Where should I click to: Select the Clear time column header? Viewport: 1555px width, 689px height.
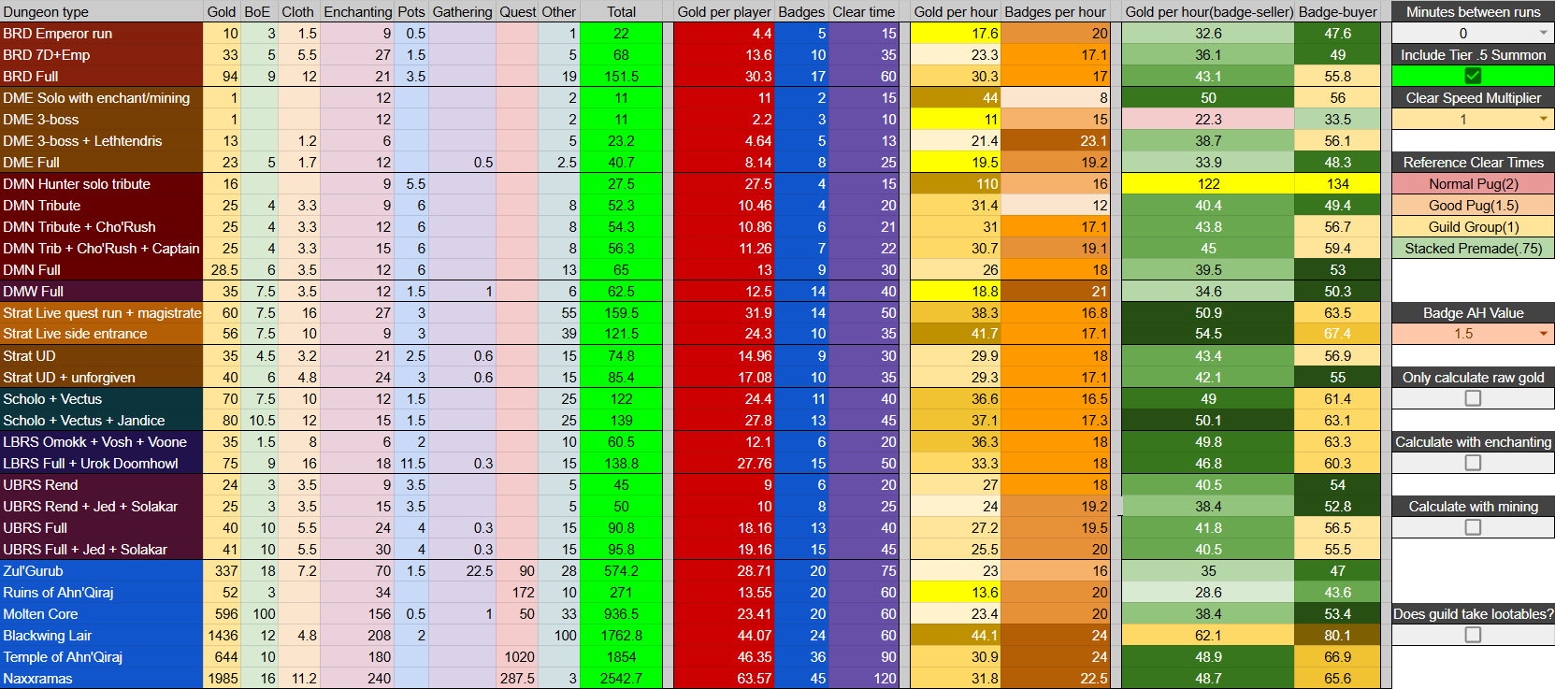864,12
